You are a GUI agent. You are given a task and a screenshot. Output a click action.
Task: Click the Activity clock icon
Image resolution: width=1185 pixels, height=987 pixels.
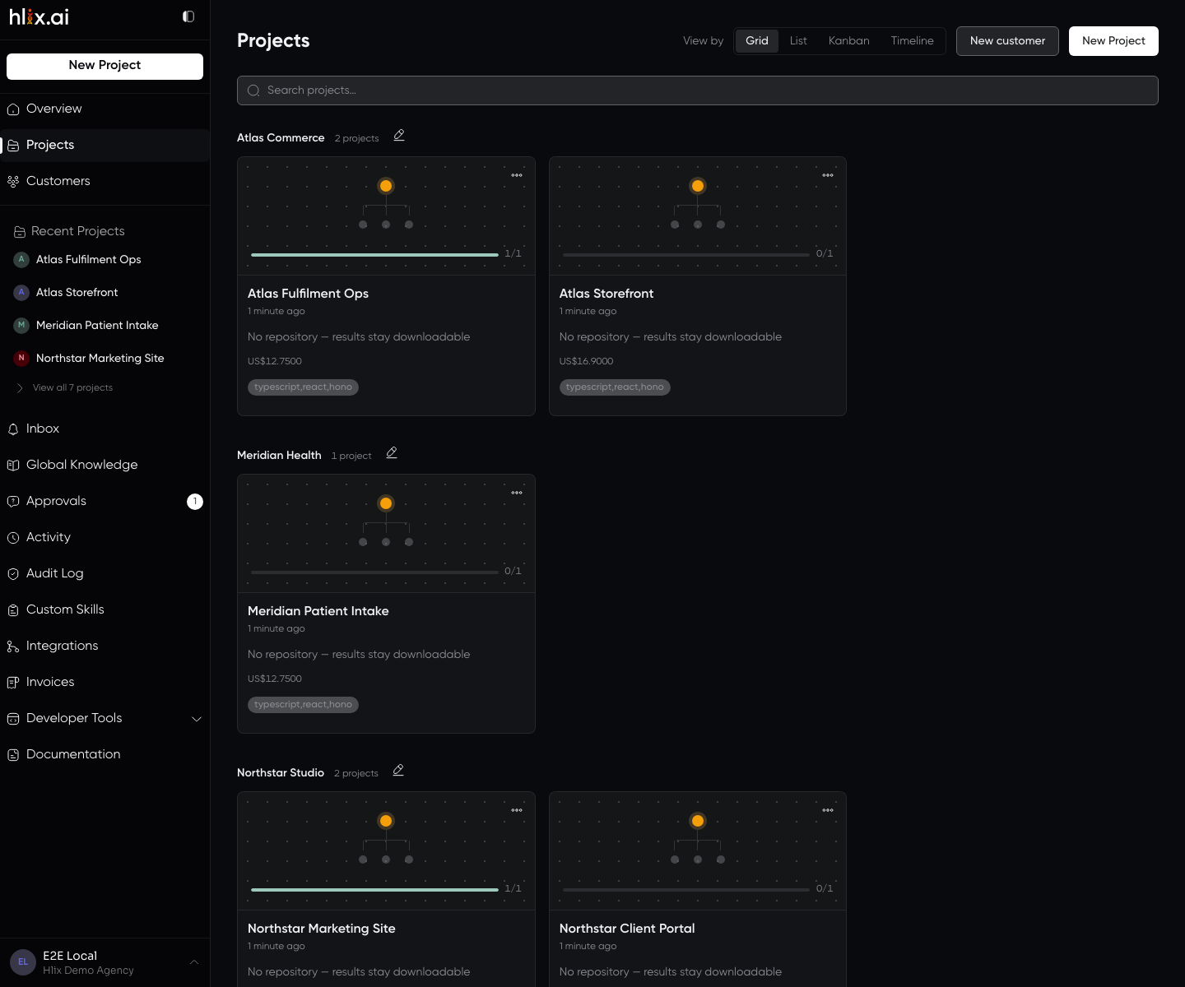pyautogui.click(x=13, y=538)
